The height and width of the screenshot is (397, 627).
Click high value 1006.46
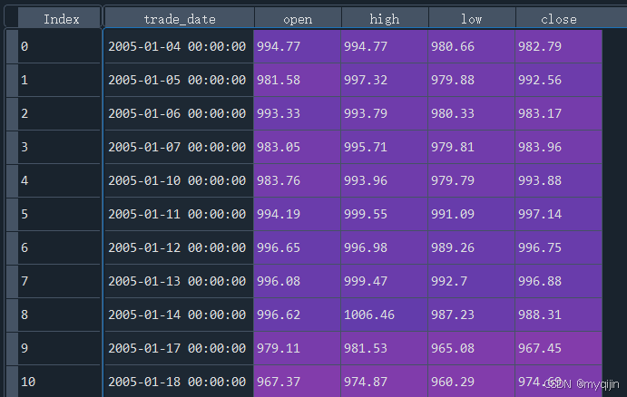click(x=385, y=315)
